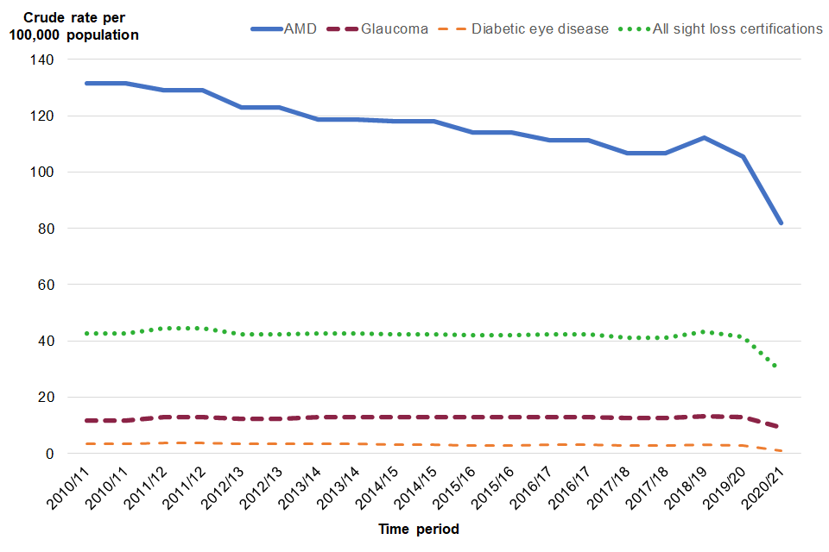The height and width of the screenshot is (552, 829).
Task: Click the blue AMD legend line swatch
Action: point(265,28)
